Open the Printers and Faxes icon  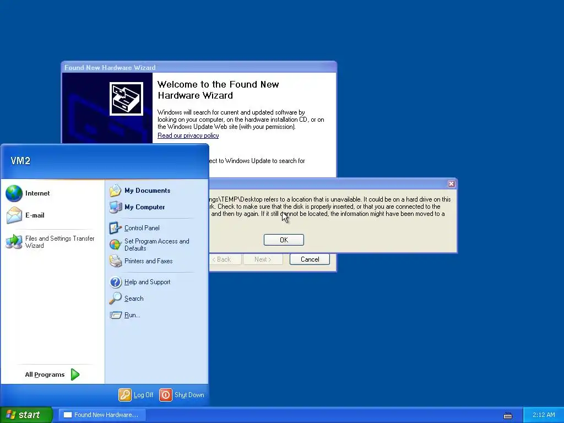(116, 261)
